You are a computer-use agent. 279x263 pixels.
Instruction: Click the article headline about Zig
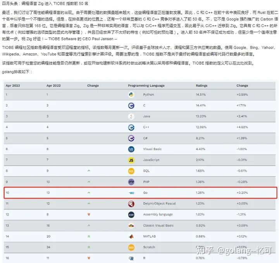(45, 3)
